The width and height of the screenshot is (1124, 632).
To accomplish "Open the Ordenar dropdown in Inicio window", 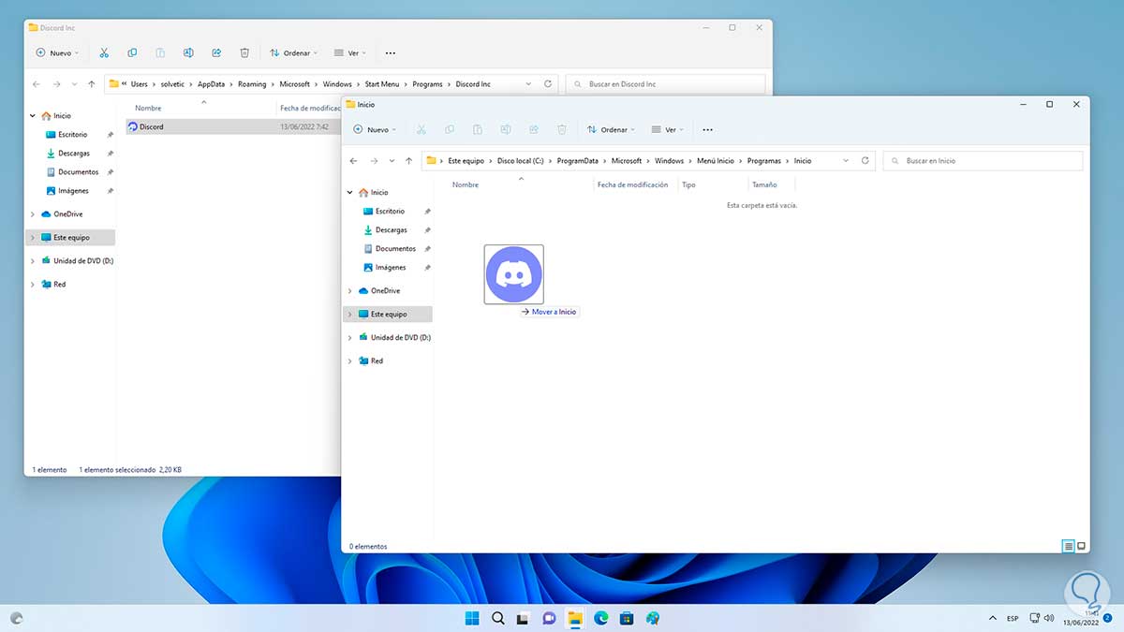I will [x=610, y=130].
